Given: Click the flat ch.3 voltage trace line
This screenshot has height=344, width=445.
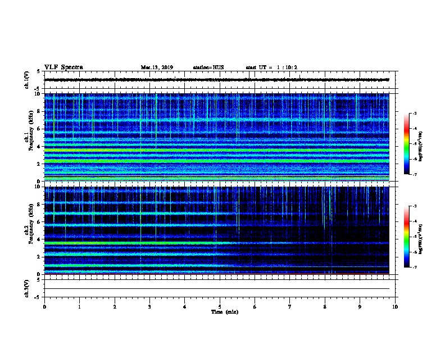Looking at the screenshot, I should tap(217, 289).
